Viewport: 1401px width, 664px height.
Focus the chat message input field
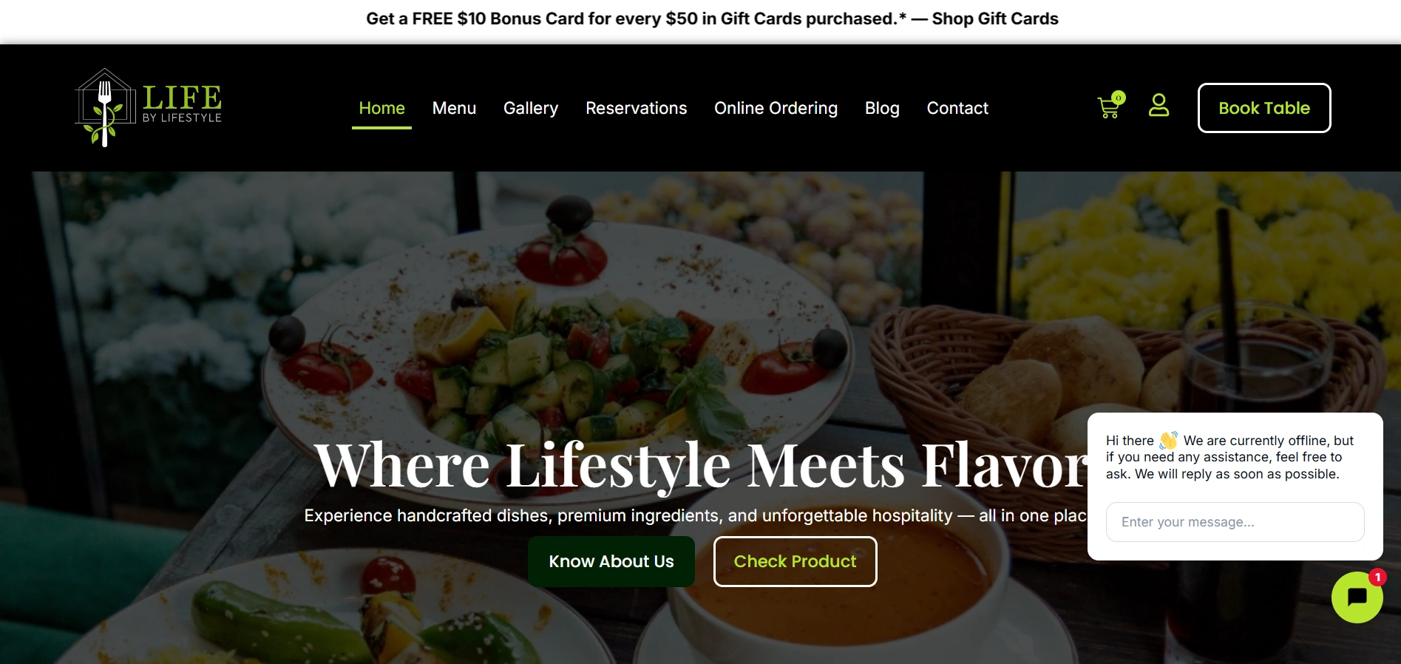click(1235, 522)
